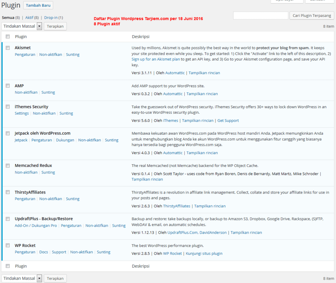Click Non-aktifkan under ThirstyAffiliates
This screenshot has height=283, width=336.
coord(51,199)
